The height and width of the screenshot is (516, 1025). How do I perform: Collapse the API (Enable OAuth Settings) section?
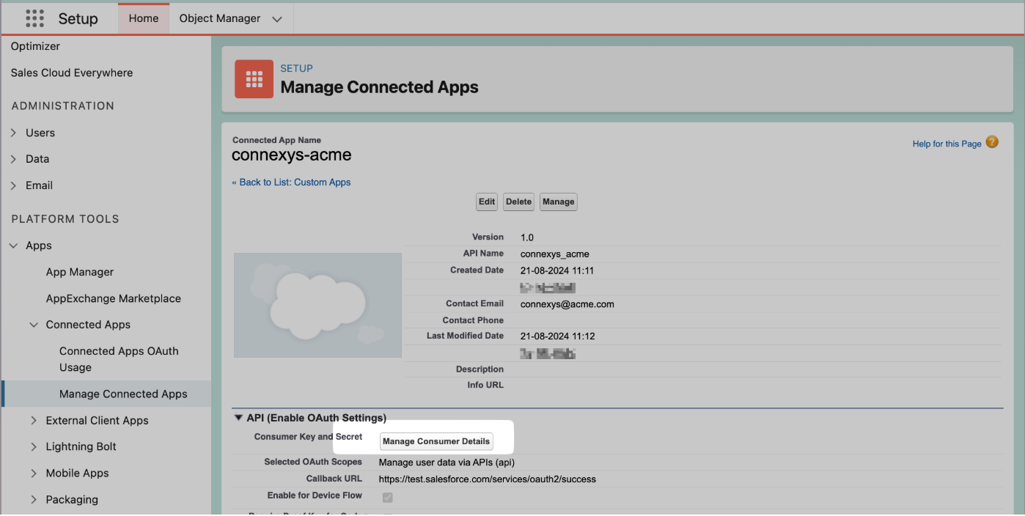coord(238,418)
